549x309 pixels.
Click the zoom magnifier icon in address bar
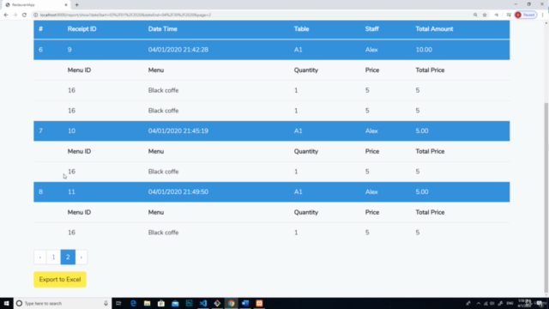[x=475, y=15]
